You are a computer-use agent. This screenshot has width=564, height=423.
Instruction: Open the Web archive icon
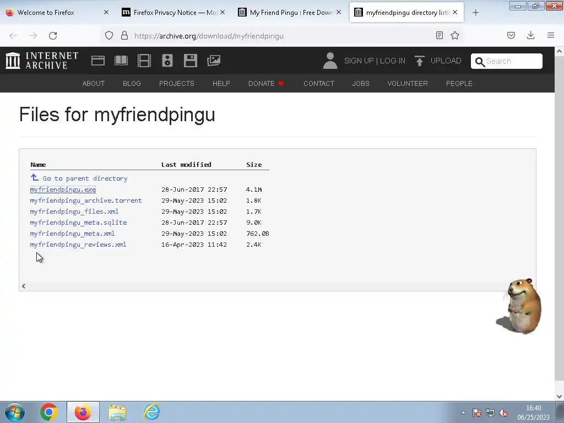[x=98, y=61]
